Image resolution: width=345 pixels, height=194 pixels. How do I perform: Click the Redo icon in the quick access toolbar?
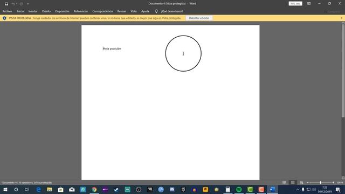point(21,4)
